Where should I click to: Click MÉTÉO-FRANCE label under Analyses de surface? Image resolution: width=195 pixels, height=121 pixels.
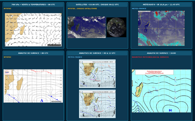pyautogui.click(x=75, y=57)
